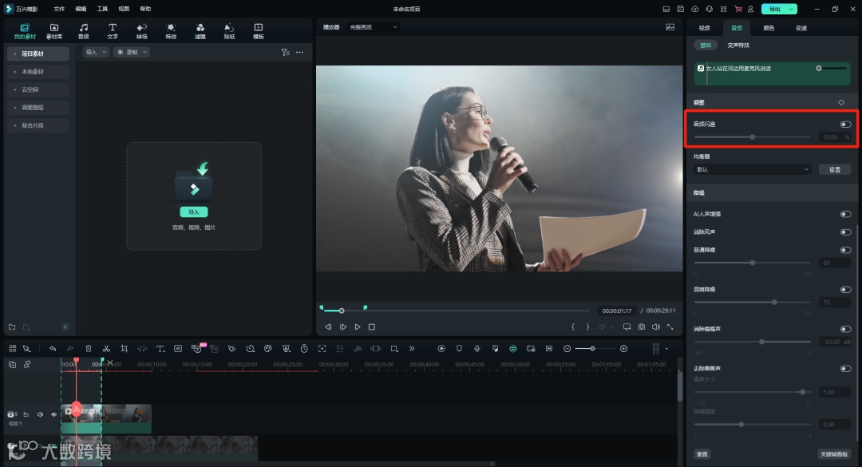Image resolution: width=862 pixels, height=467 pixels.
Task: Toggle the 去除嘶嘶声 hiss removal switch
Action: coord(845,369)
